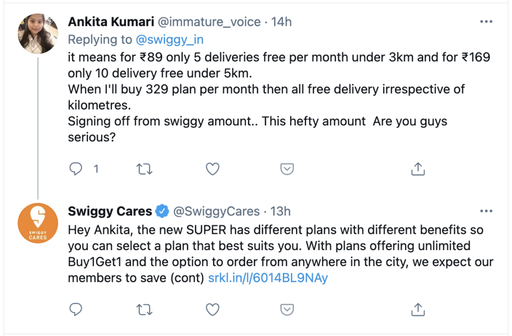
Task: Retweet the Swiggy Cares tweet
Action: coord(144,310)
